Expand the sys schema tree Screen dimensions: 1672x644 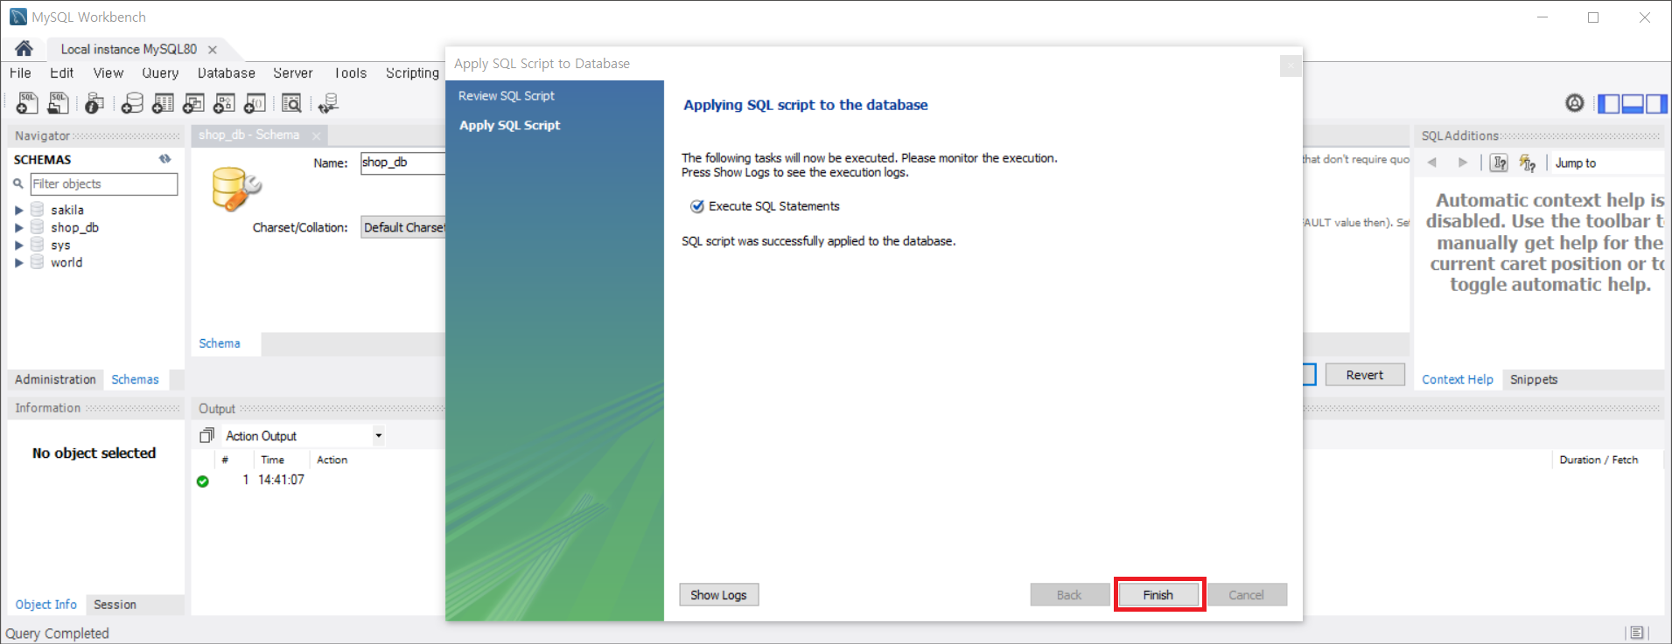(18, 245)
